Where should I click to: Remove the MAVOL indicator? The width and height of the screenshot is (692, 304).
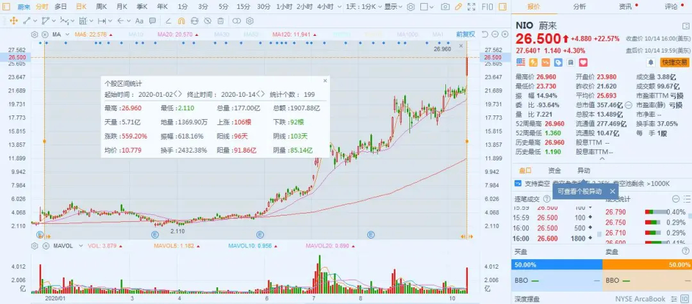coord(45,246)
